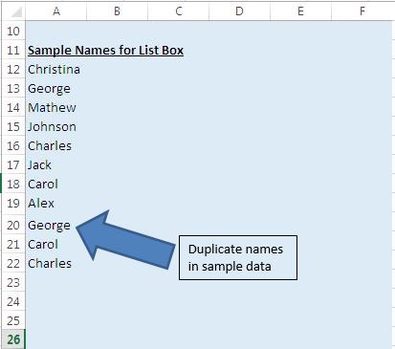The width and height of the screenshot is (395, 349).
Task: Select column A header
Action: click(56, 11)
